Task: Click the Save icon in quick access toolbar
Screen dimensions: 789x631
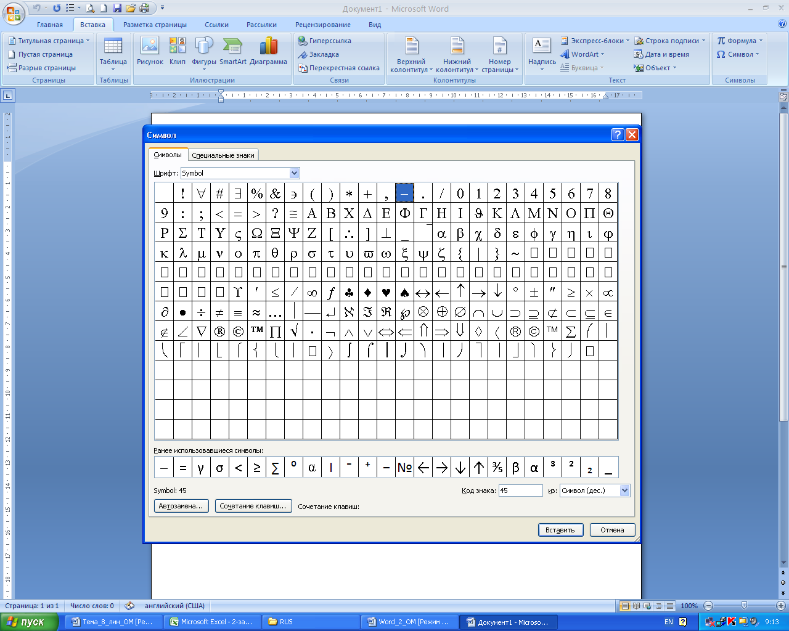Action: tap(117, 9)
